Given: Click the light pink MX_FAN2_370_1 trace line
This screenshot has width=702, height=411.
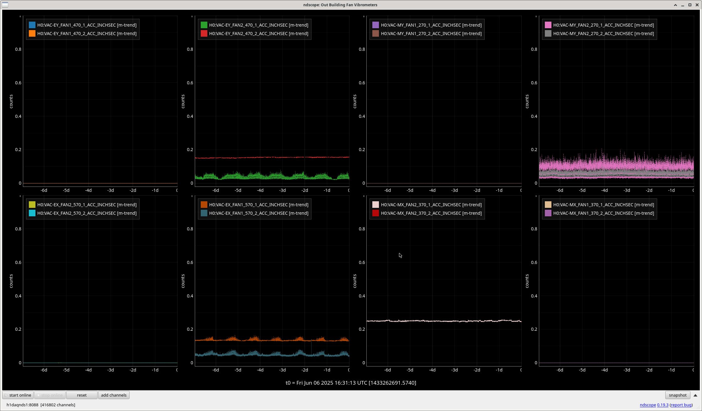Looking at the screenshot, I should (x=444, y=321).
